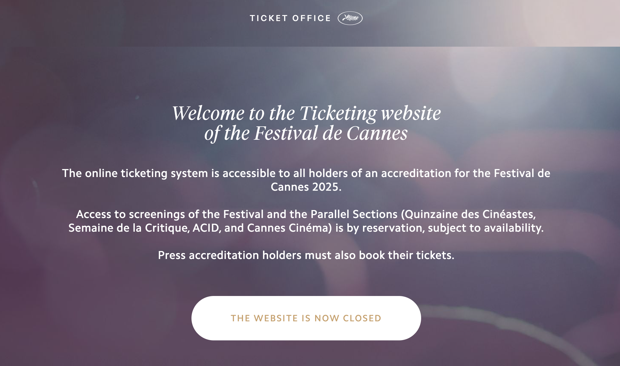Click the 'of the Festival de Cannes' heading line

[306, 133]
